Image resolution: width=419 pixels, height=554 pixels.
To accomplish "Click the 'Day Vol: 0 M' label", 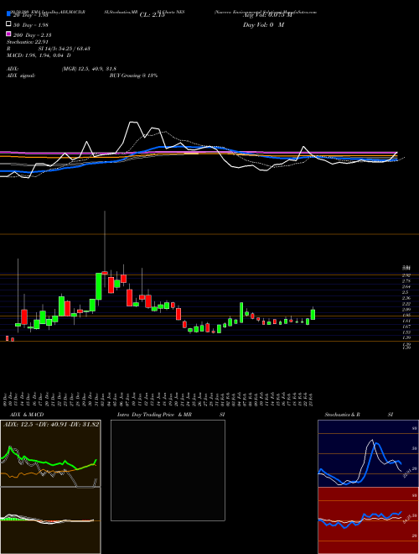I will (263, 25).
